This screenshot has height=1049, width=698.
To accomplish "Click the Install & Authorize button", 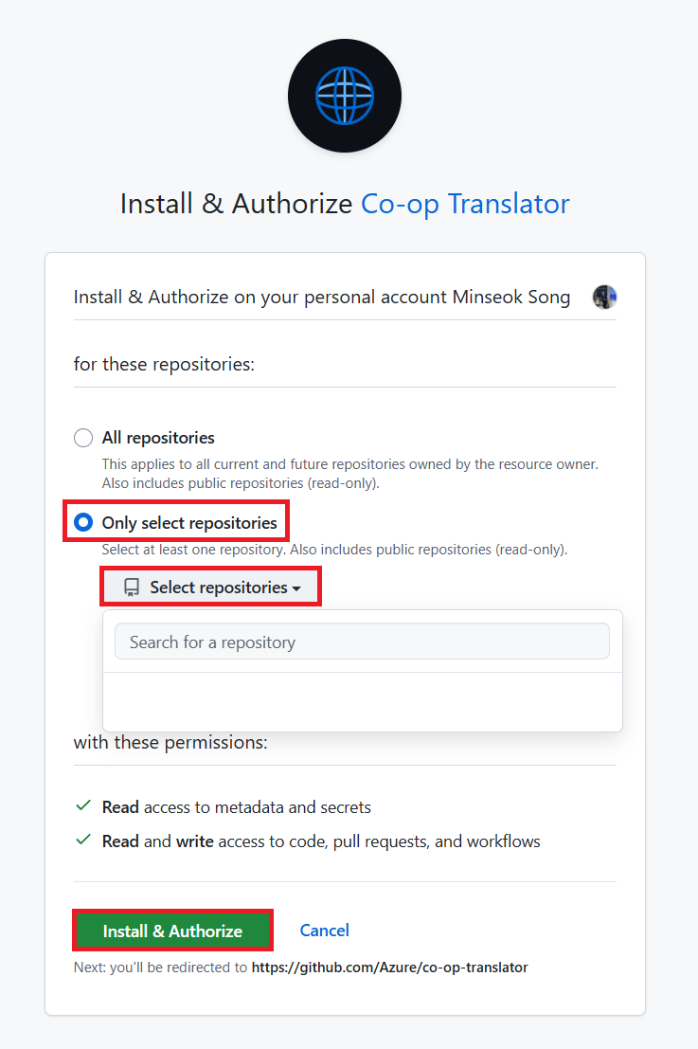I will click(x=172, y=930).
